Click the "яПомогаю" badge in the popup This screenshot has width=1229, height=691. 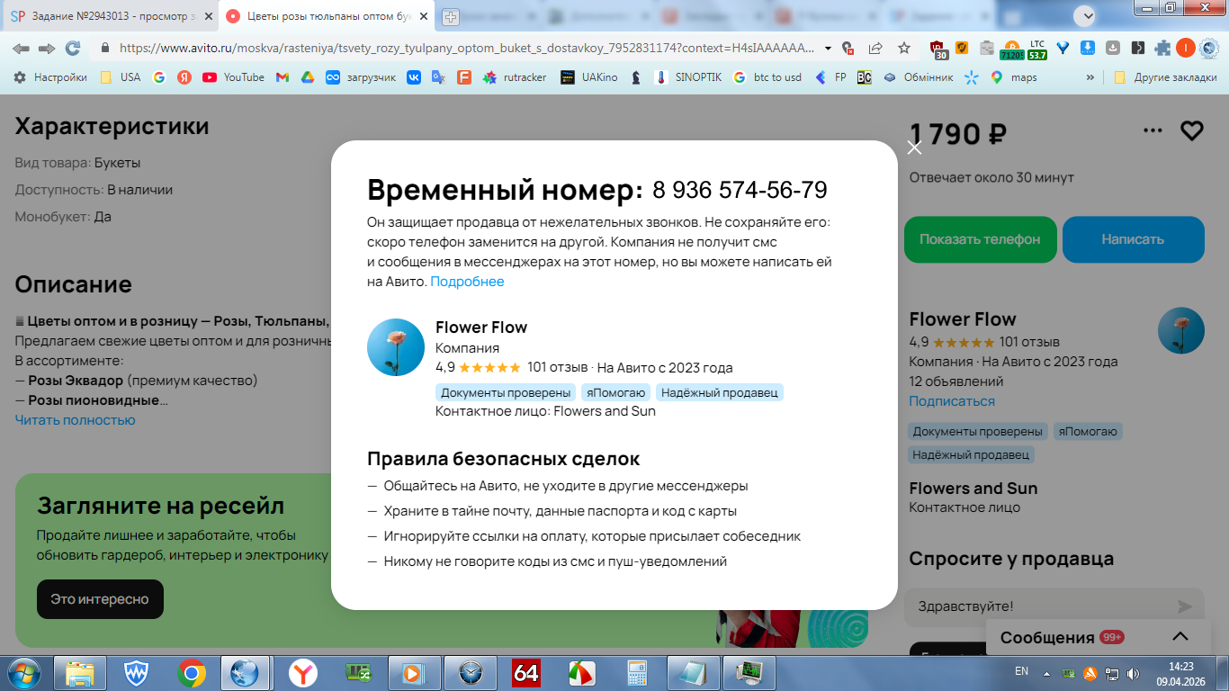point(616,392)
